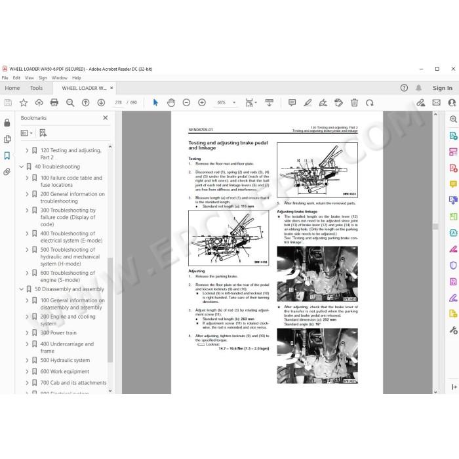Send file by email icon

[436, 103]
